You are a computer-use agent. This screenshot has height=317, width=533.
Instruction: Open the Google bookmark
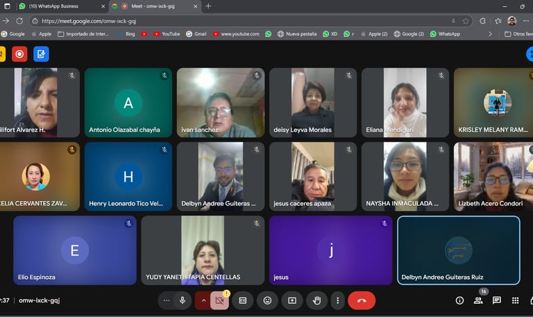[x=13, y=34]
